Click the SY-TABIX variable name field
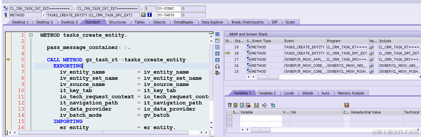The width and height of the screenshot is (421, 137). [x=169, y=15]
